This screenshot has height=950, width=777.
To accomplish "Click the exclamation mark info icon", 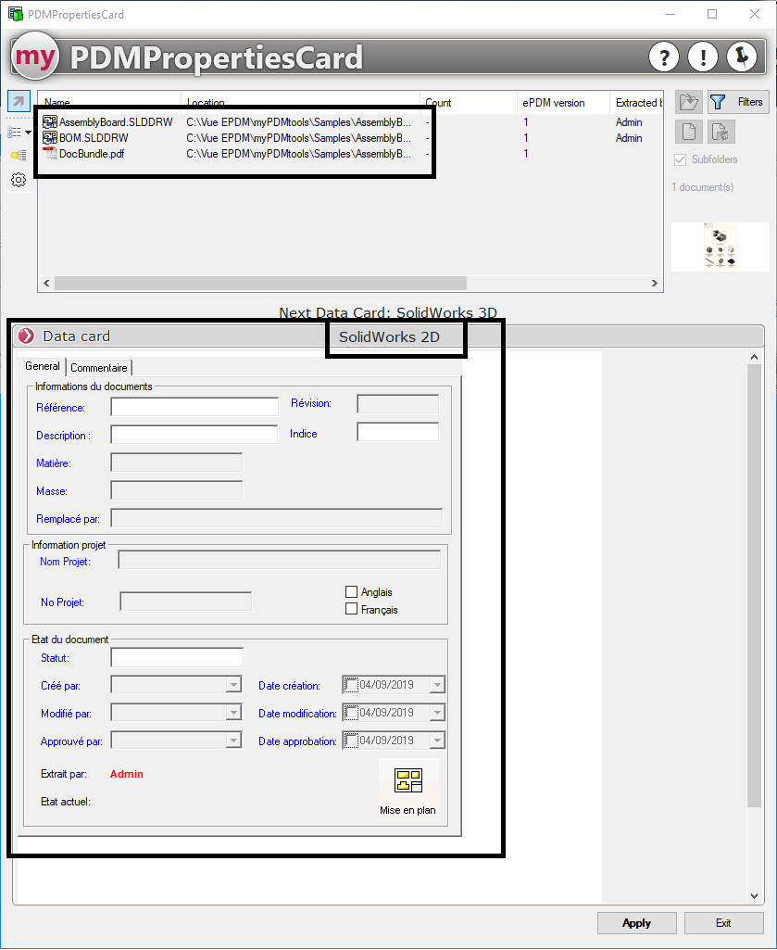I will pyautogui.click(x=703, y=57).
